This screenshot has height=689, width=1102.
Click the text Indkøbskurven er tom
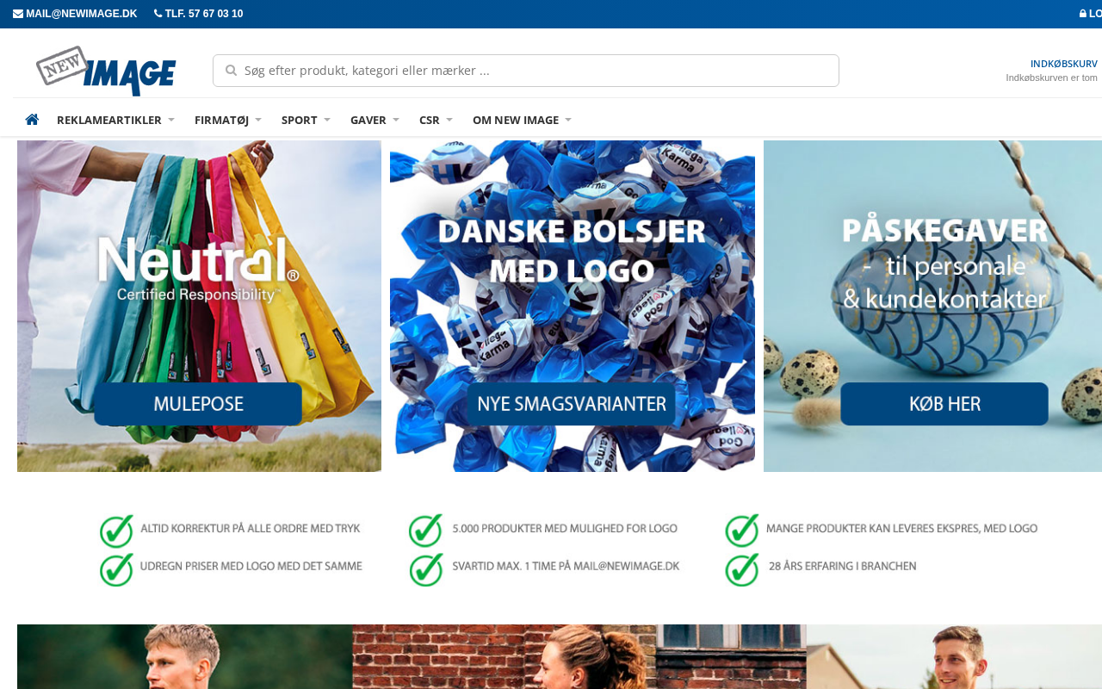tap(1051, 78)
